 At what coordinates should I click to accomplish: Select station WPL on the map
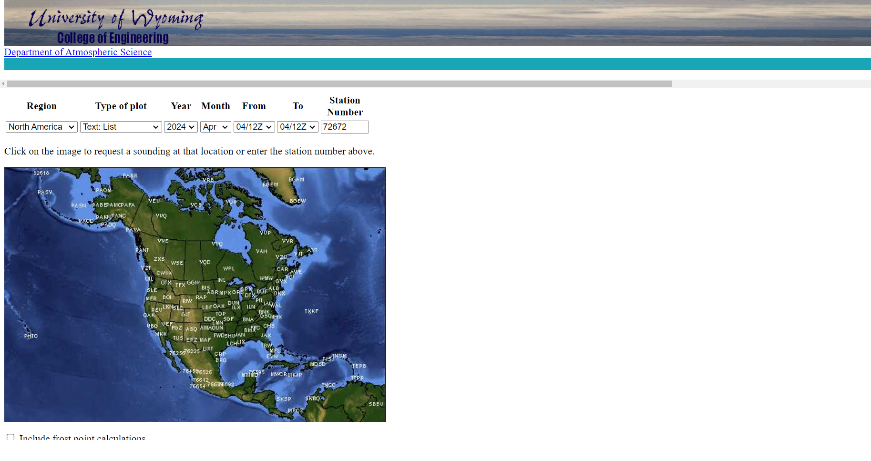229,269
